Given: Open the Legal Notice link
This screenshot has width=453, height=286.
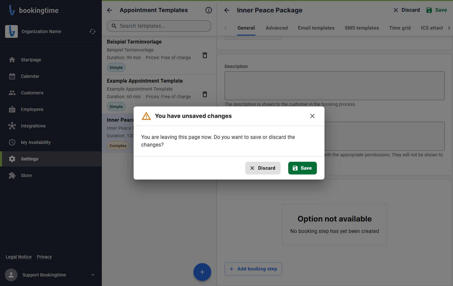Looking at the screenshot, I should click(x=19, y=257).
